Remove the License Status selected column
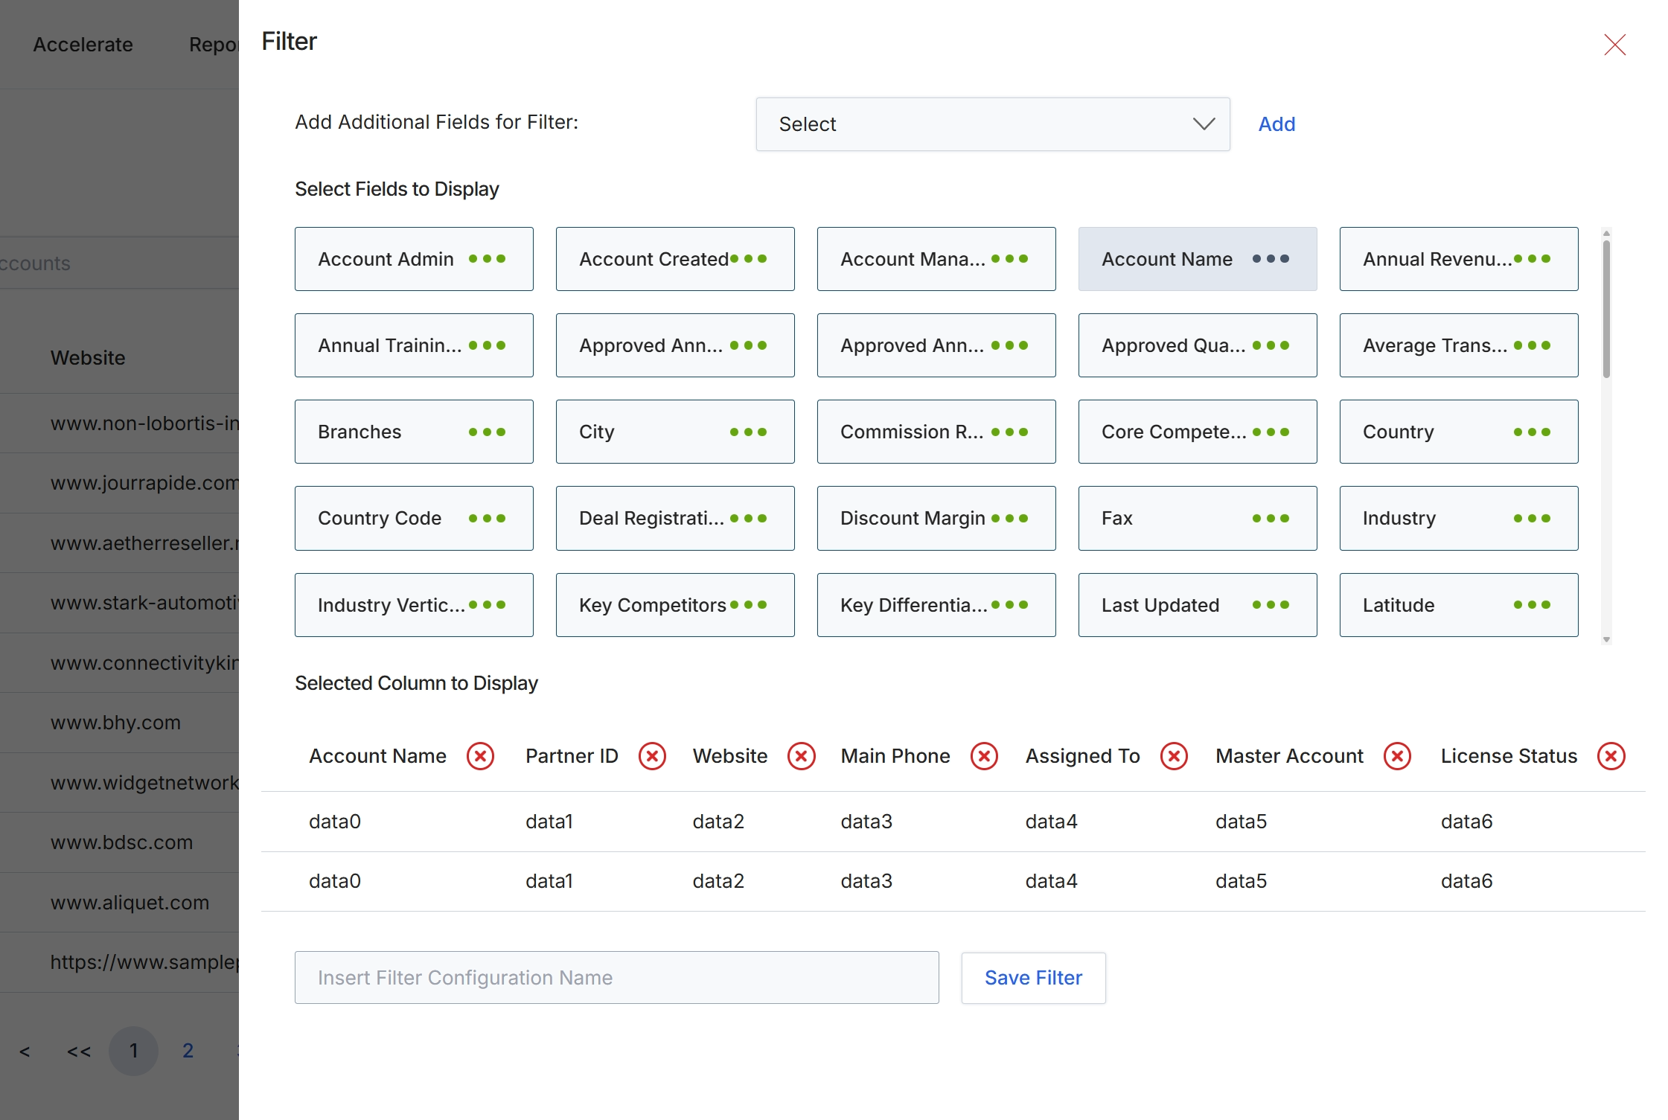Screen dimensions: 1668x1120 click(x=1611, y=756)
